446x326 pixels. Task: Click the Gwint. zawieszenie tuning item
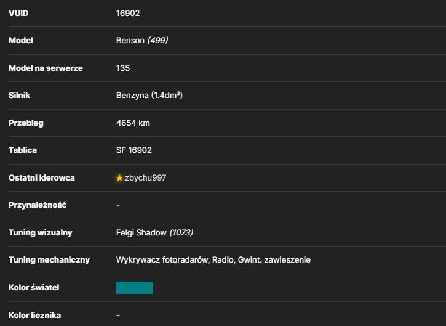pyautogui.click(x=274, y=260)
